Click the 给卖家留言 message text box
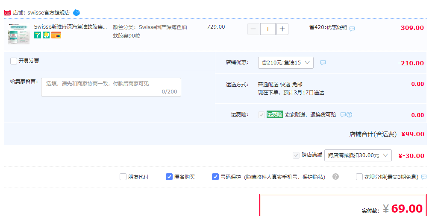Image resolution: width=429 pixels, height=216 pixels. 111,87
